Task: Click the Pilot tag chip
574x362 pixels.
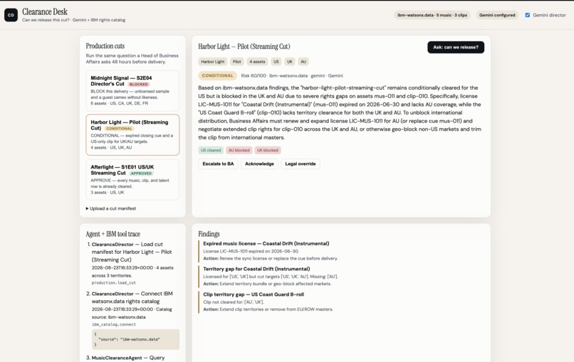Action: pyautogui.click(x=237, y=62)
